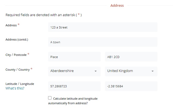Click the "County / Country" label

17,70
